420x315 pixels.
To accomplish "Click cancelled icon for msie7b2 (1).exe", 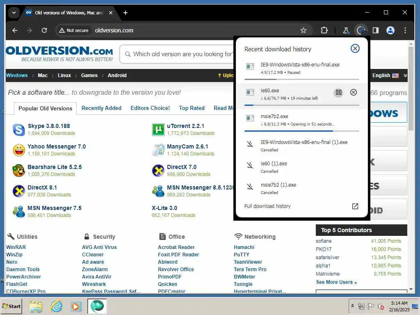I will (x=250, y=187).
